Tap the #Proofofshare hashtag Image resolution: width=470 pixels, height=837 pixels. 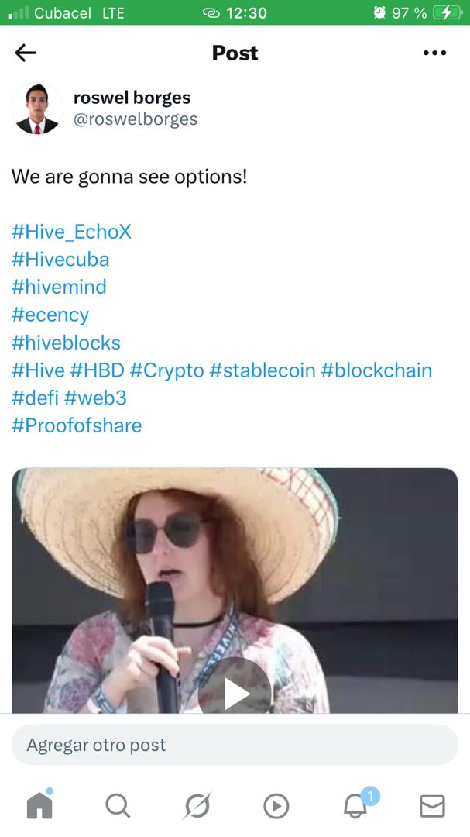click(77, 425)
